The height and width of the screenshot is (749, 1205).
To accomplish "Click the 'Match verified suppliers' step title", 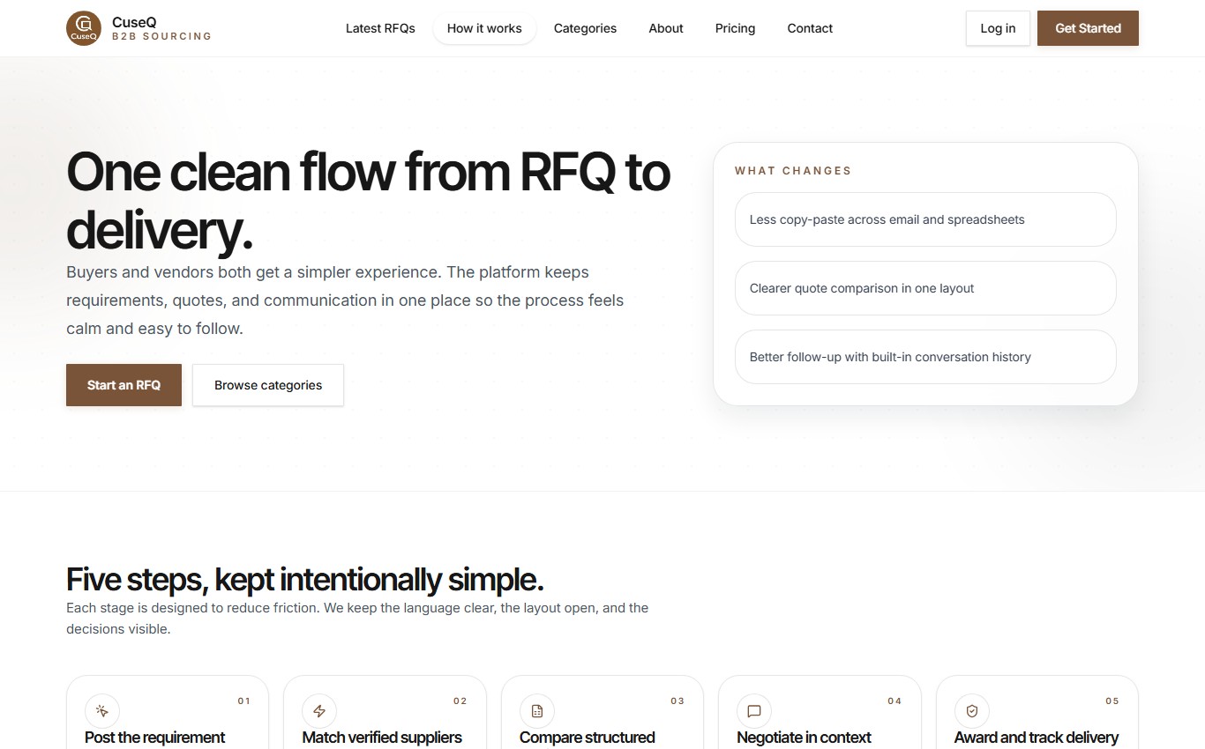I will 382,738.
